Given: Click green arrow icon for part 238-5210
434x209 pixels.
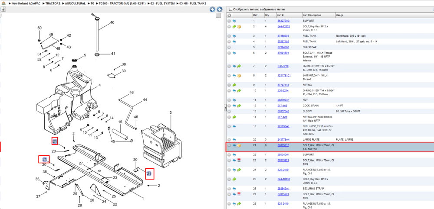Looking at the screenshot, I should tap(239, 66).
